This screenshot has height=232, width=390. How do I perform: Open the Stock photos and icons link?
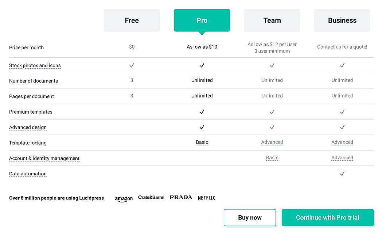(x=35, y=65)
